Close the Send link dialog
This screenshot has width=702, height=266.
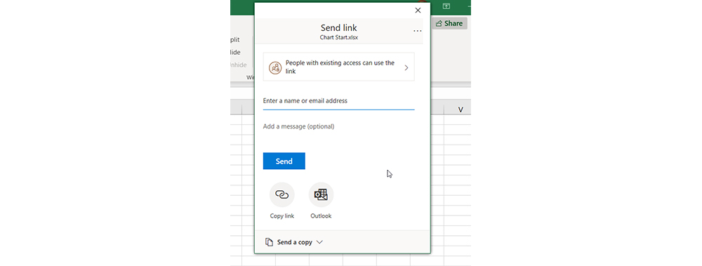[418, 11]
